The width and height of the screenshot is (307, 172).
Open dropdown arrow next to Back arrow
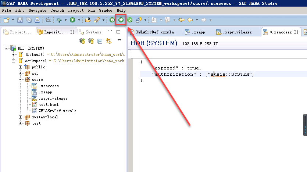pyautogui.click(x=197, y=20)
